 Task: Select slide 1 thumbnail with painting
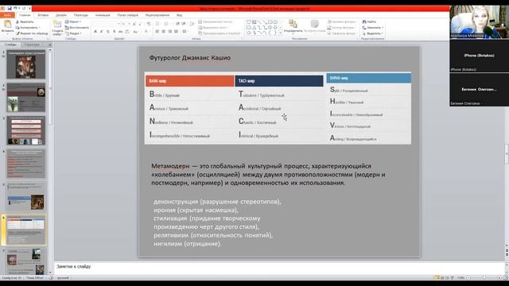(x=26, y=64)
